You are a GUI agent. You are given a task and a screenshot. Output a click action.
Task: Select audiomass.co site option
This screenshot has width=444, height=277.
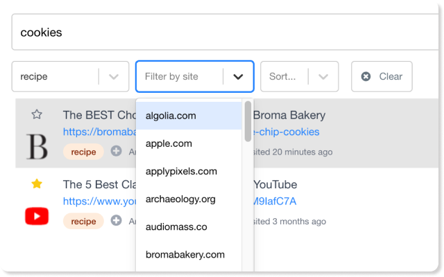(x=189, y=226)
